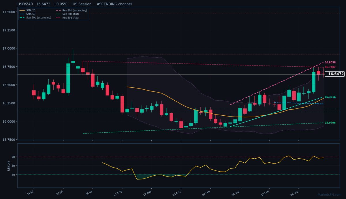Click the 16.7500 price axis label

click(x=9, y=67)
